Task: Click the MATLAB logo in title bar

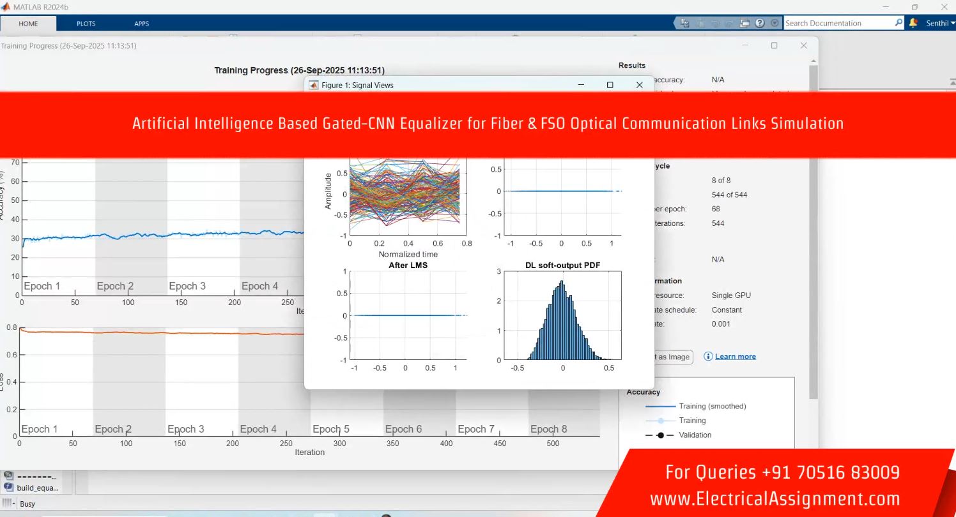Action: [x=5, y=7]
